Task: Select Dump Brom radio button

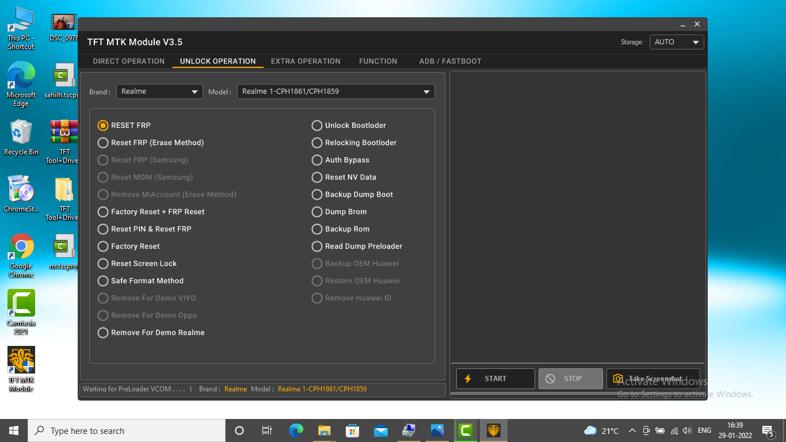Action: 339,212
